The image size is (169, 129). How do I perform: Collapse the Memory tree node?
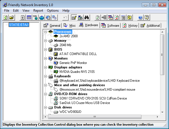pos(46,41)
